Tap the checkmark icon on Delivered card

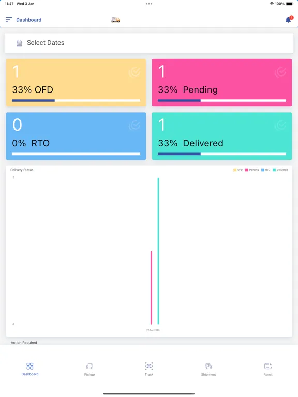[x=280, y=125]
